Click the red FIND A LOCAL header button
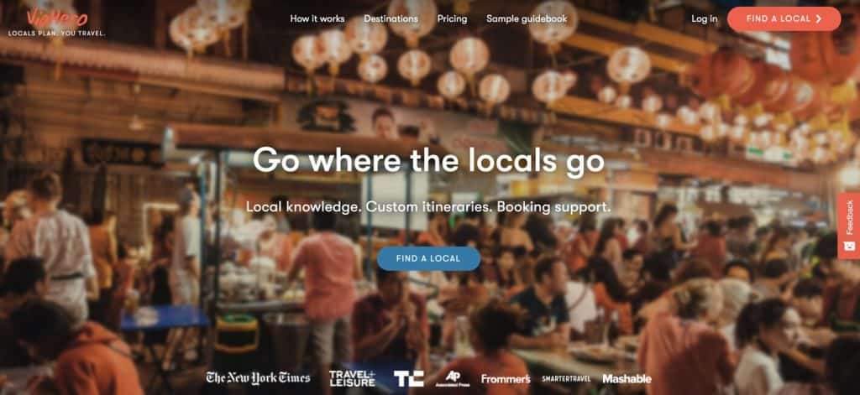Viewport: 860px width, 395px height. pos(784,18)
